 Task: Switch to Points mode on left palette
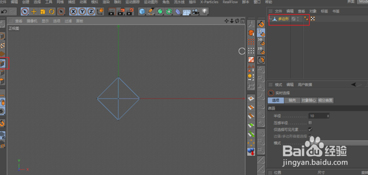[x=2, y=64]
